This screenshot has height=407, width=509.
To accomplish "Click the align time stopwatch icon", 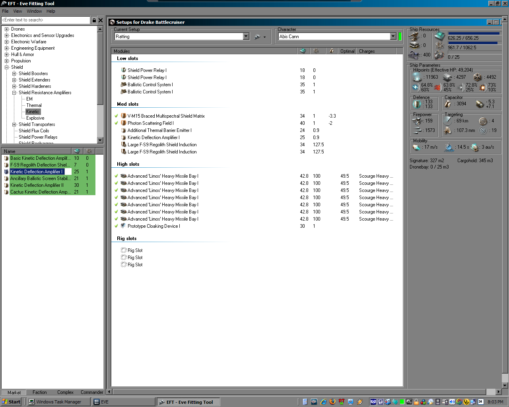I will (449, 147).
